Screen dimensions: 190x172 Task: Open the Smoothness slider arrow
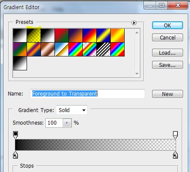click(67, 123)
